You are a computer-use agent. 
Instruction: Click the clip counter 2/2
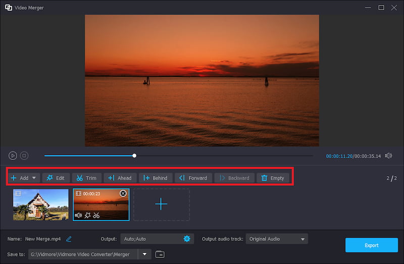click(x=391, y=178)
